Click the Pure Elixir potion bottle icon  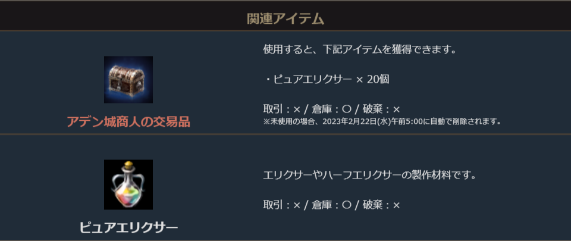[x=128, y=184]
